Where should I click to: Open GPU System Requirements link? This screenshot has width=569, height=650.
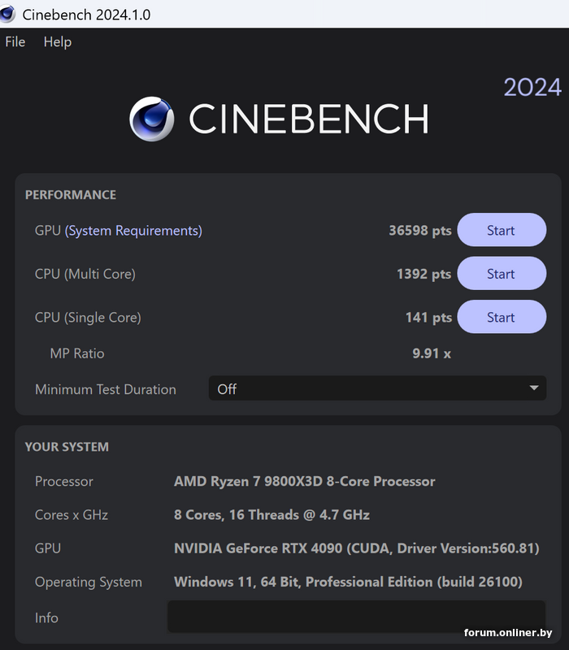[x=133, y=231]
